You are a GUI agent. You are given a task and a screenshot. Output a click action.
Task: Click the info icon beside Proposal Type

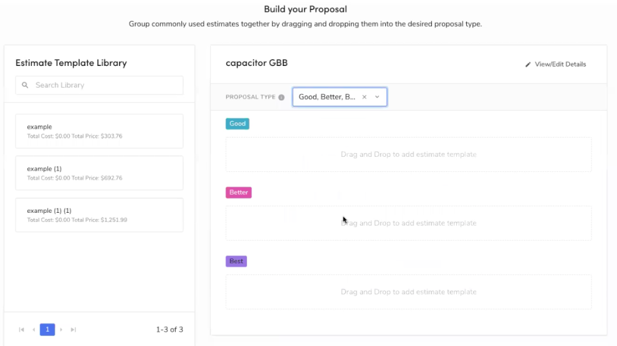[x=282, y=98]
